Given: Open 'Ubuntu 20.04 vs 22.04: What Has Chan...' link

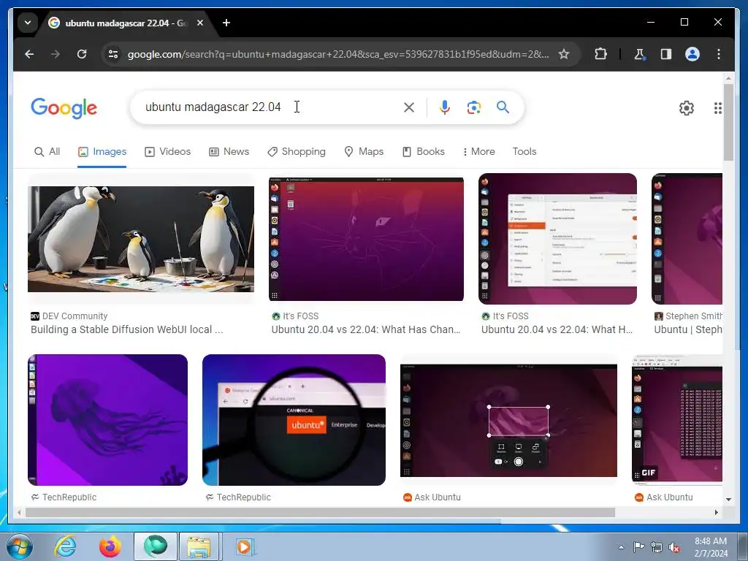Looking at the screenshot, I should pos(366,329).
